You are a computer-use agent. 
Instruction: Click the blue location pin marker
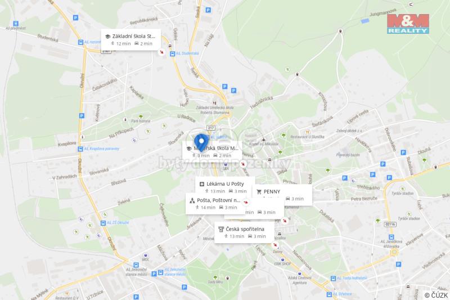(x=201, y=142)
